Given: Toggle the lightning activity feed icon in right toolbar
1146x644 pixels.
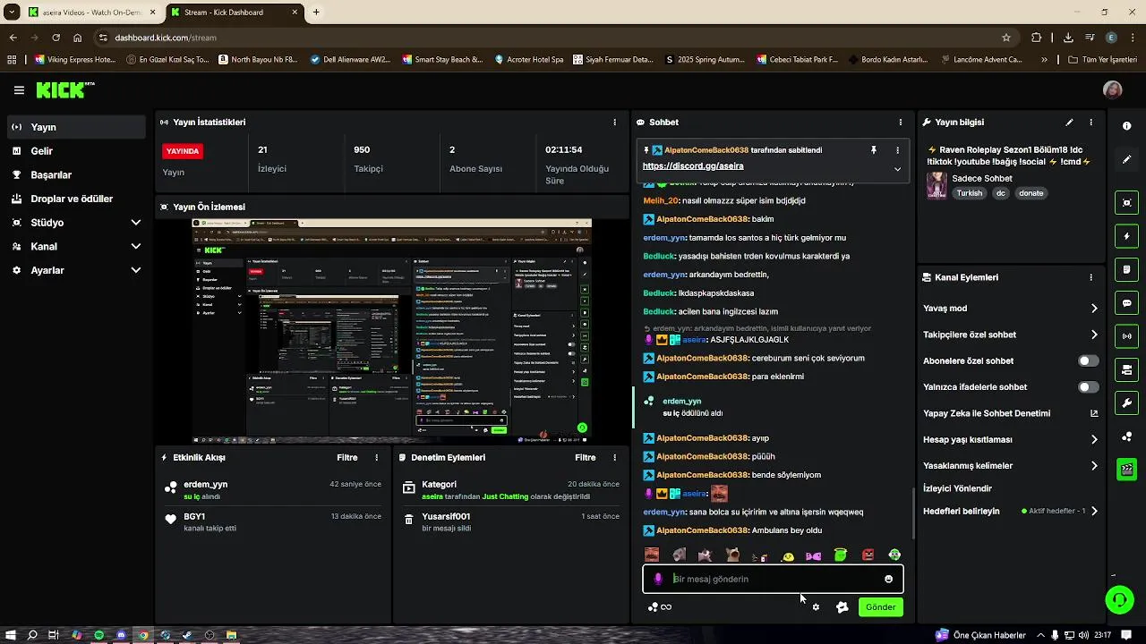Looking at the screenshot, I should pos(1126,236).
